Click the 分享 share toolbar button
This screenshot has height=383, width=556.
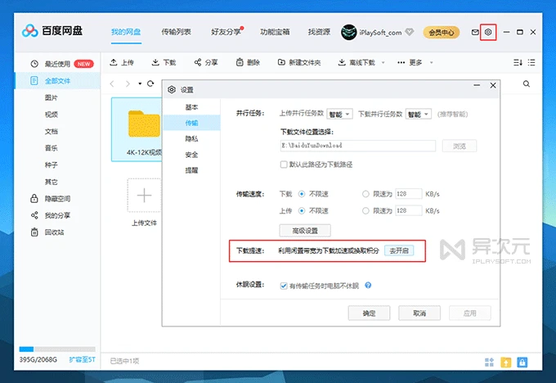(x=206, y=62)
